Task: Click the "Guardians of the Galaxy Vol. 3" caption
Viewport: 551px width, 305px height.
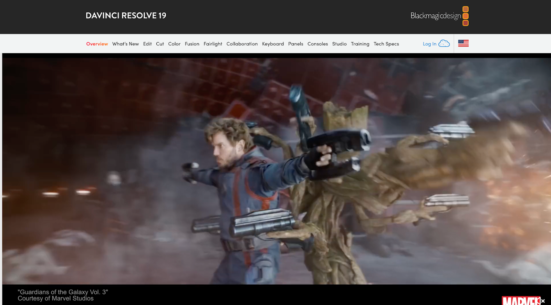Action: (63, 292)
